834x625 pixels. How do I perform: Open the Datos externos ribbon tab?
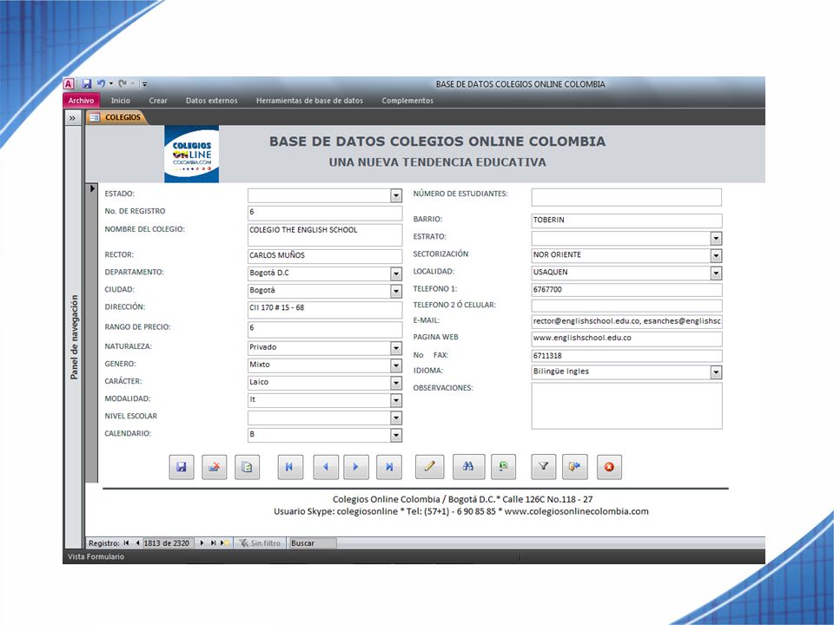(x=212, y=101)
